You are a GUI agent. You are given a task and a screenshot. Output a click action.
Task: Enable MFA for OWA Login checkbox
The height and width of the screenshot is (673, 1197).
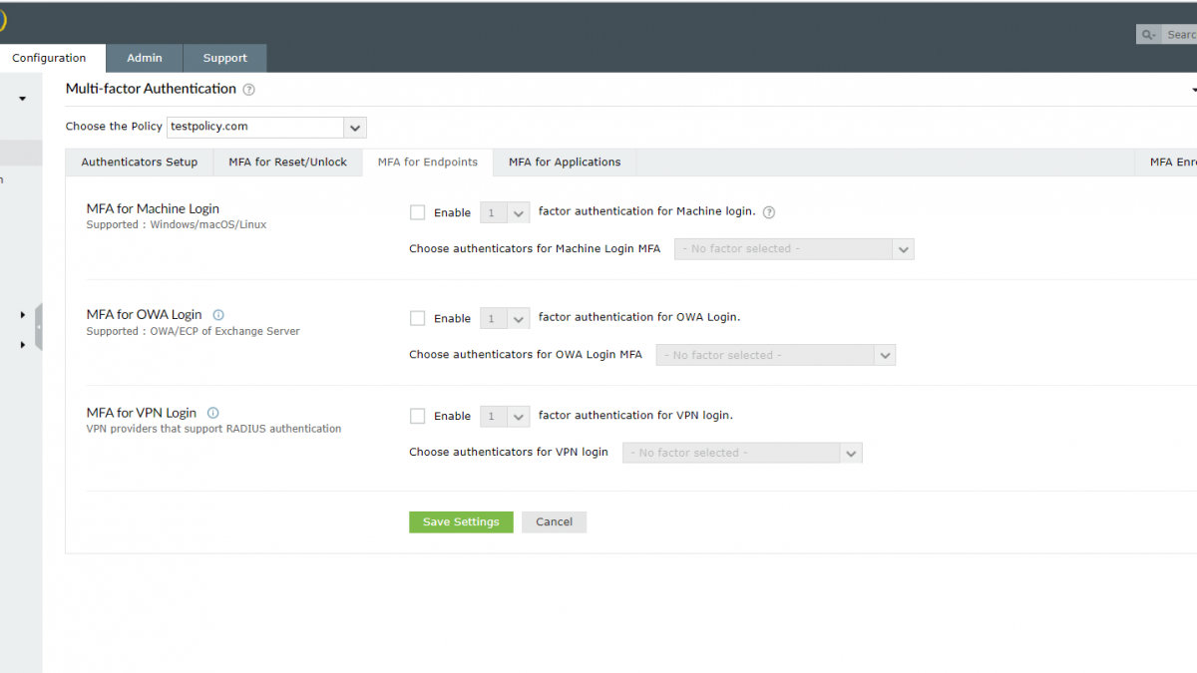418,318
